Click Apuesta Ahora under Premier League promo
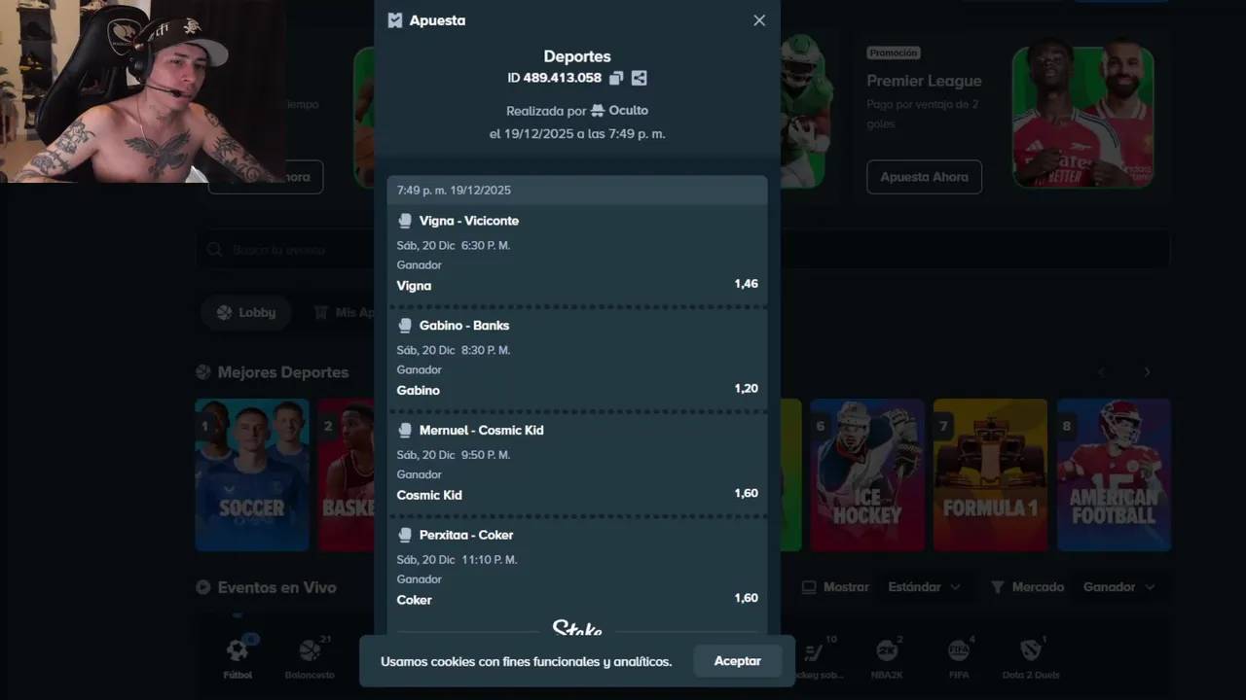 924,177
